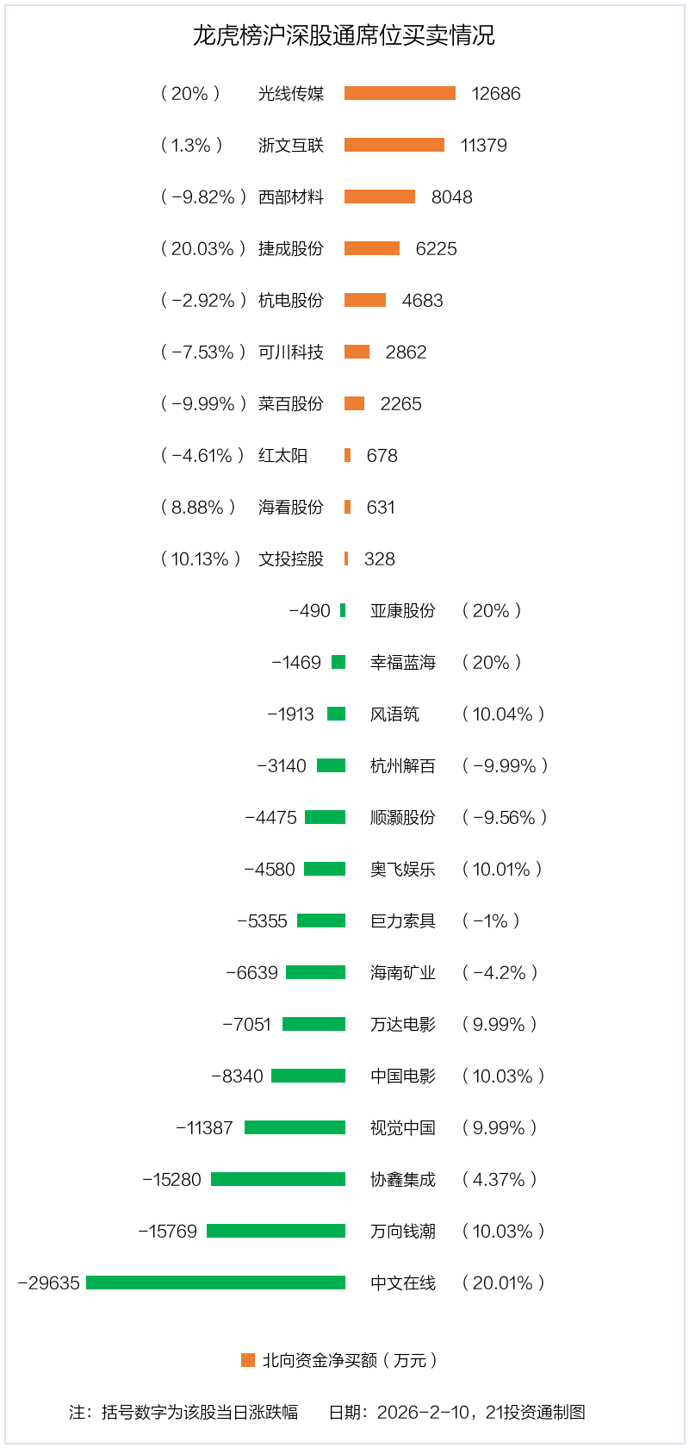Click the percentage label for 中国电影
The image size is (689, 1448).
tap(503, 1076)
